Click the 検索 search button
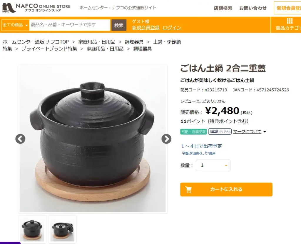The image size is (301, 244). click(x=119, y=25)
